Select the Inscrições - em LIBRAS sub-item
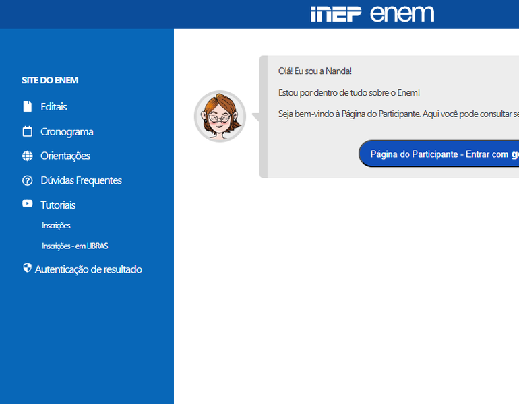Screen dimensions: 519x404 [x=75, y=246]
